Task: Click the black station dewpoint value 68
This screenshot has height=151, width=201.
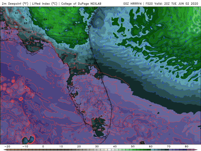Action: (x=96, y=63)
